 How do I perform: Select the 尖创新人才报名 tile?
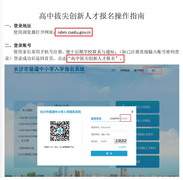click(x=146, y=148)
